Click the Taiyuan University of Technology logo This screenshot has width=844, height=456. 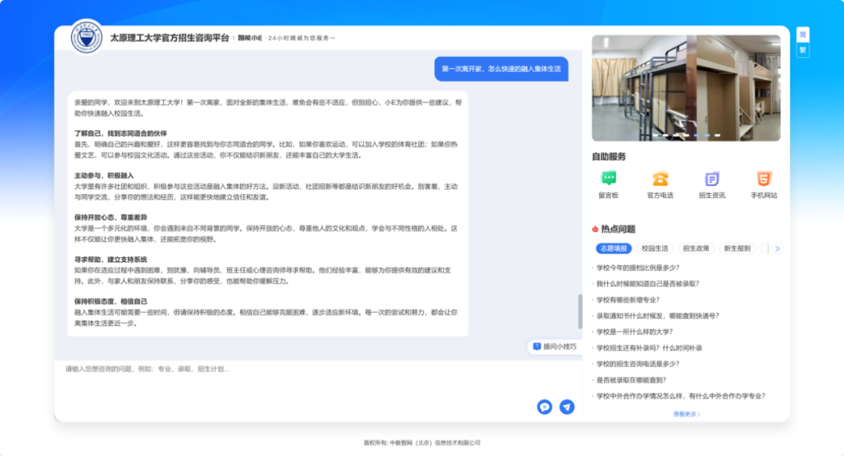[87, 38]
